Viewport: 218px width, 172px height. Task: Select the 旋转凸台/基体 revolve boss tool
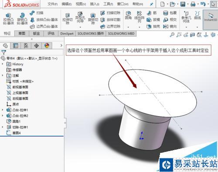tap(22, 19)
